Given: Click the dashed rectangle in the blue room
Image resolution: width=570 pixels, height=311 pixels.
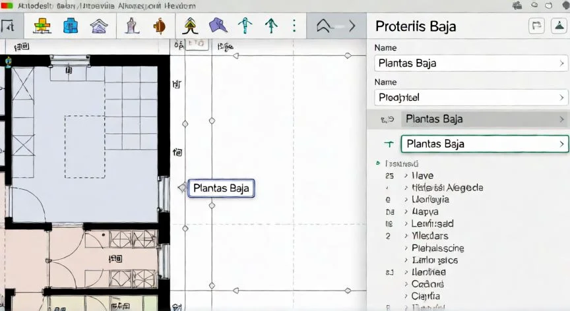Looking at the screenshot, I should tap(85, 147).
